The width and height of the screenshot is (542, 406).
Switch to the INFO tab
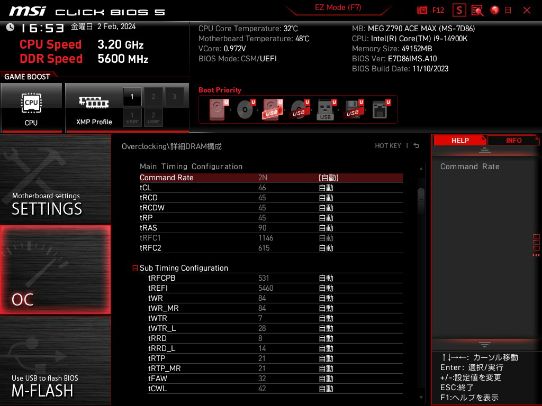(513, 140)
